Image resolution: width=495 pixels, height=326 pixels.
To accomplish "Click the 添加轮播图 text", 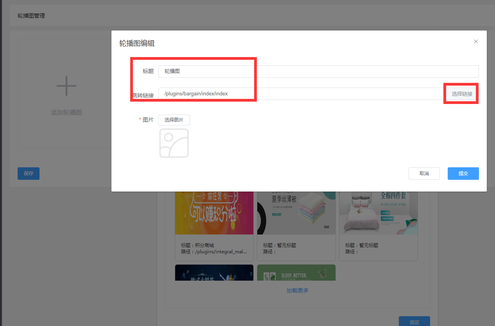I will pyautogui.click(x=66, y=113).
